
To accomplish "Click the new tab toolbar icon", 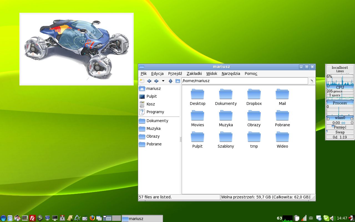I will 142,81.
